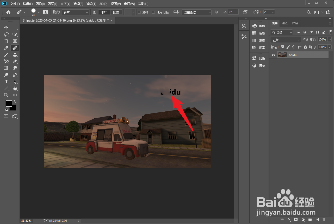334x224 pixels.
Task: Select the Path Selection tool
Action: point(15,82)
